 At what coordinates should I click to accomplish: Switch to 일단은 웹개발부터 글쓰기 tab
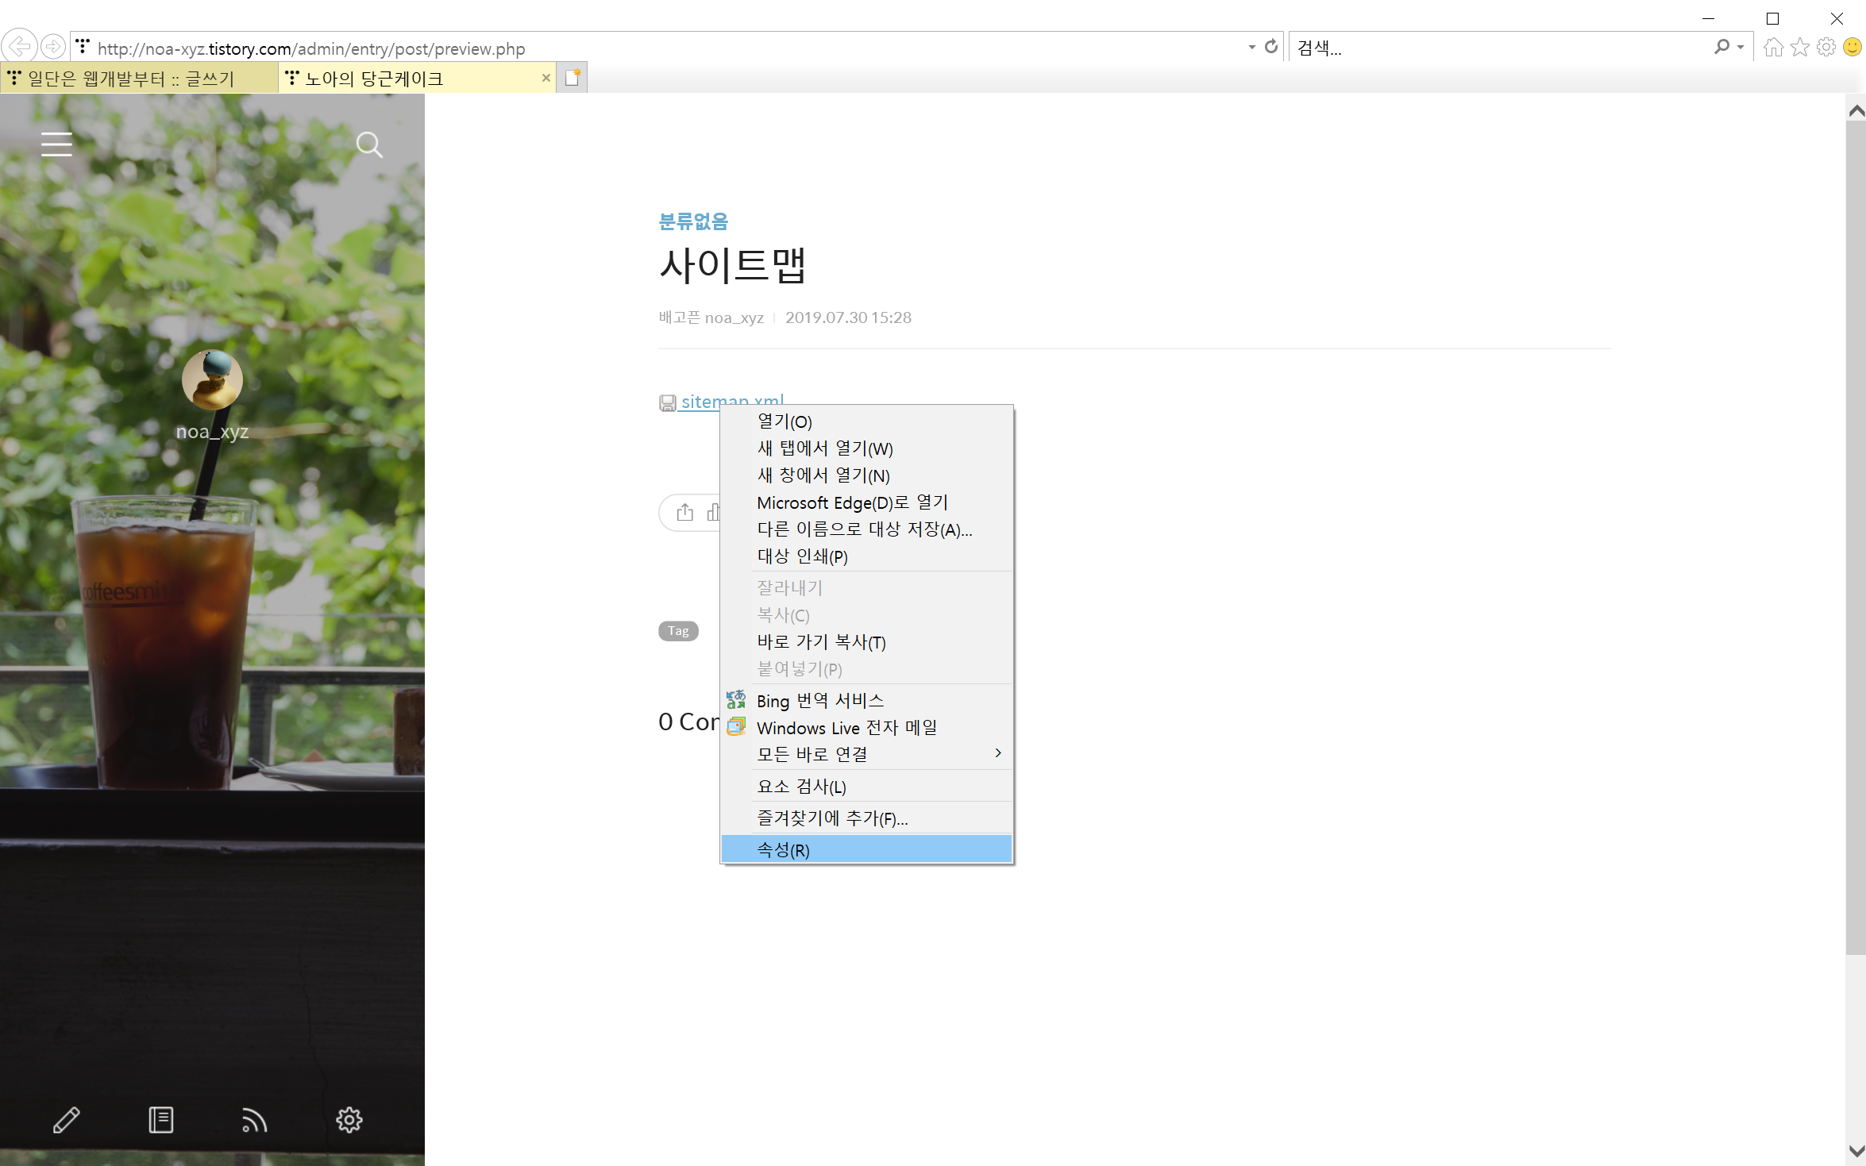[131, 79]
